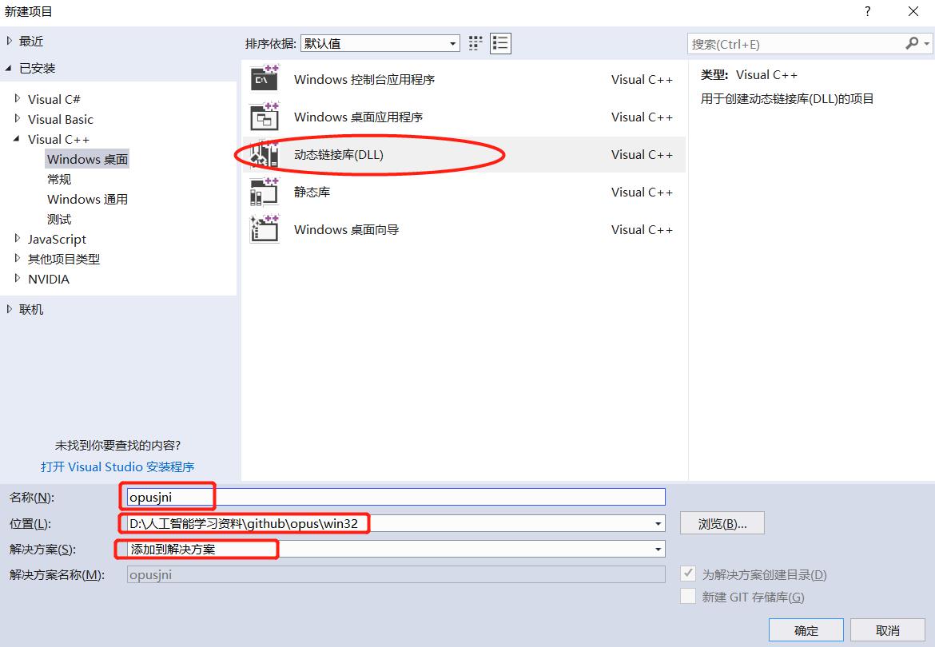The height and width of the screenshot is (647, 935).
Task: Close the 新建项目 dialog
Action: point(913,11)
